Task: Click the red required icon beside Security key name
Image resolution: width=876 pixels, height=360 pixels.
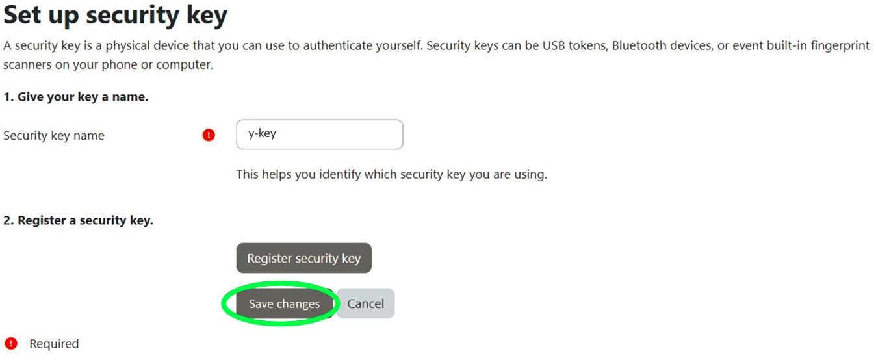Action: pyautogui.click(x=209, y=135)
